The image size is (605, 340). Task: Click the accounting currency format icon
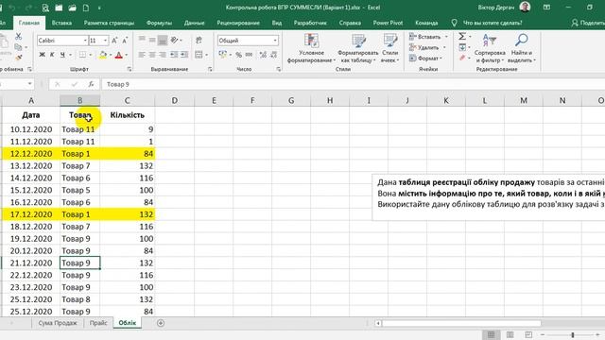pyautogui.click(x=223, y=55)
